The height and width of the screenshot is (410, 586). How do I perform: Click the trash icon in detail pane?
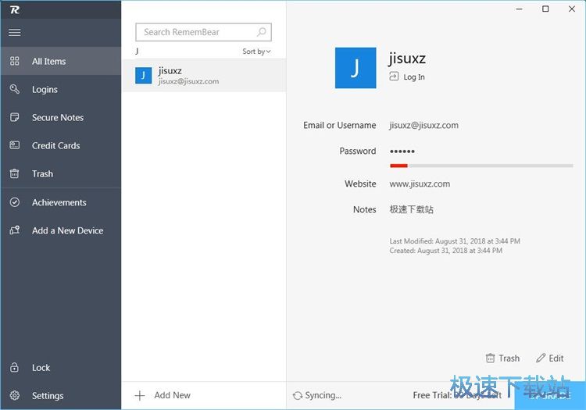490,358
